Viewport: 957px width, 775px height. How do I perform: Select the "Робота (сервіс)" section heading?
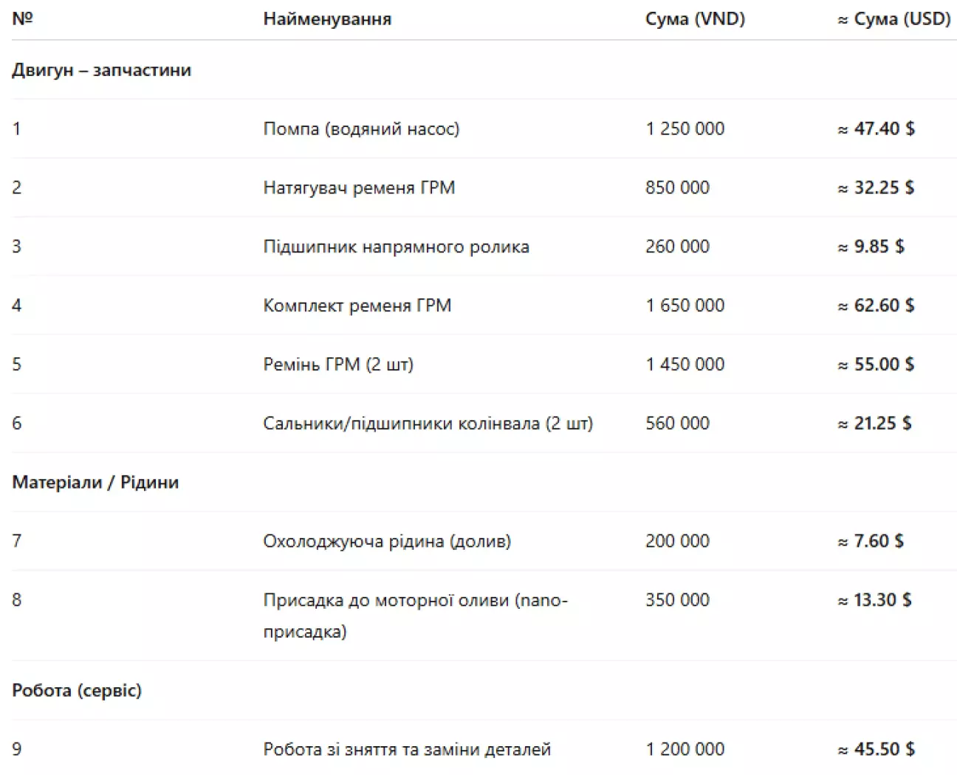click(x=77, y=691)
